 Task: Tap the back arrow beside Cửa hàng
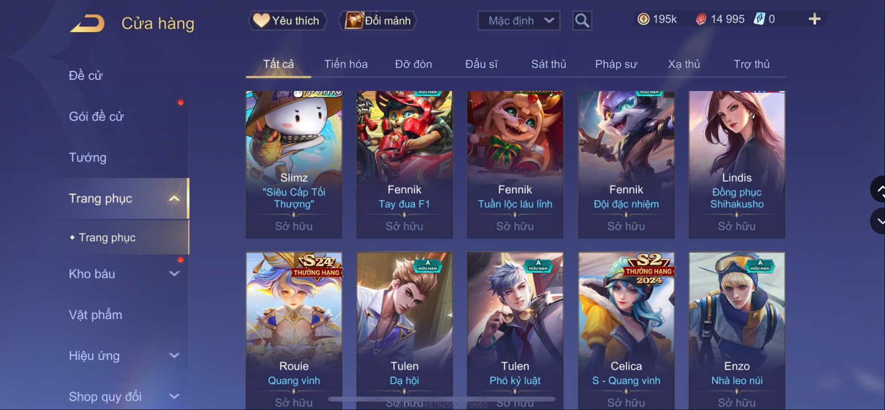point(87,23)
